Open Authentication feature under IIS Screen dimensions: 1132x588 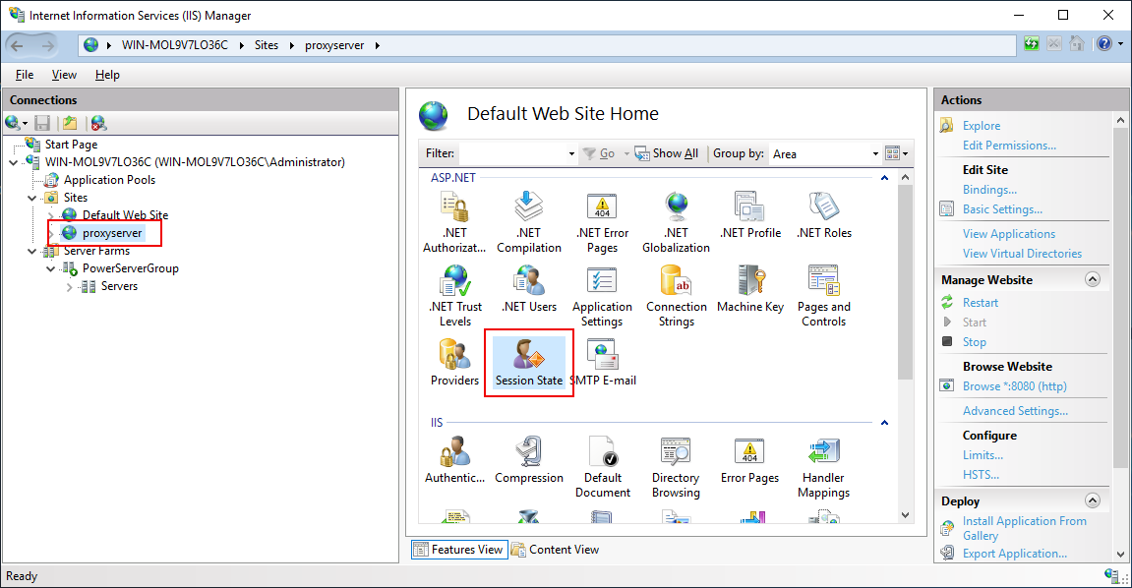click(454, 459)
